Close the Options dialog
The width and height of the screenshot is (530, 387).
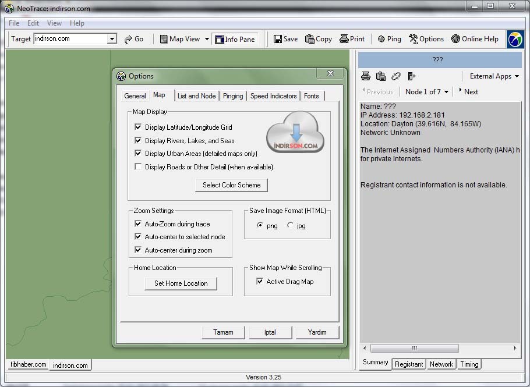pyautogui.click(x=331, y=73)
